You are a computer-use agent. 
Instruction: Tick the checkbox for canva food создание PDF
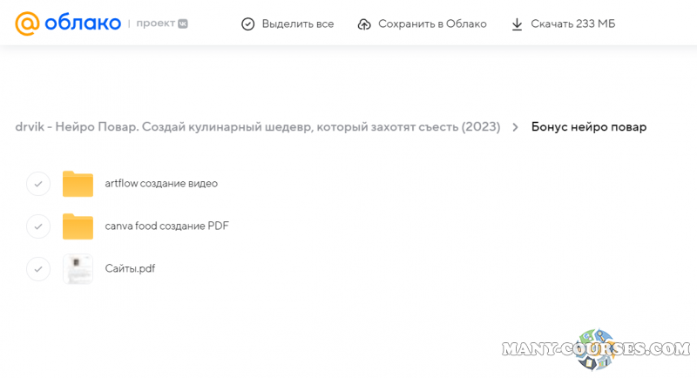tap(37, 226)
